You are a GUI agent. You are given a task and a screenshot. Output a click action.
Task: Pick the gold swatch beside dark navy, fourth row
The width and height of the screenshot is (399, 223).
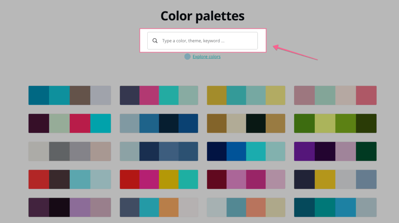point(325,179)
